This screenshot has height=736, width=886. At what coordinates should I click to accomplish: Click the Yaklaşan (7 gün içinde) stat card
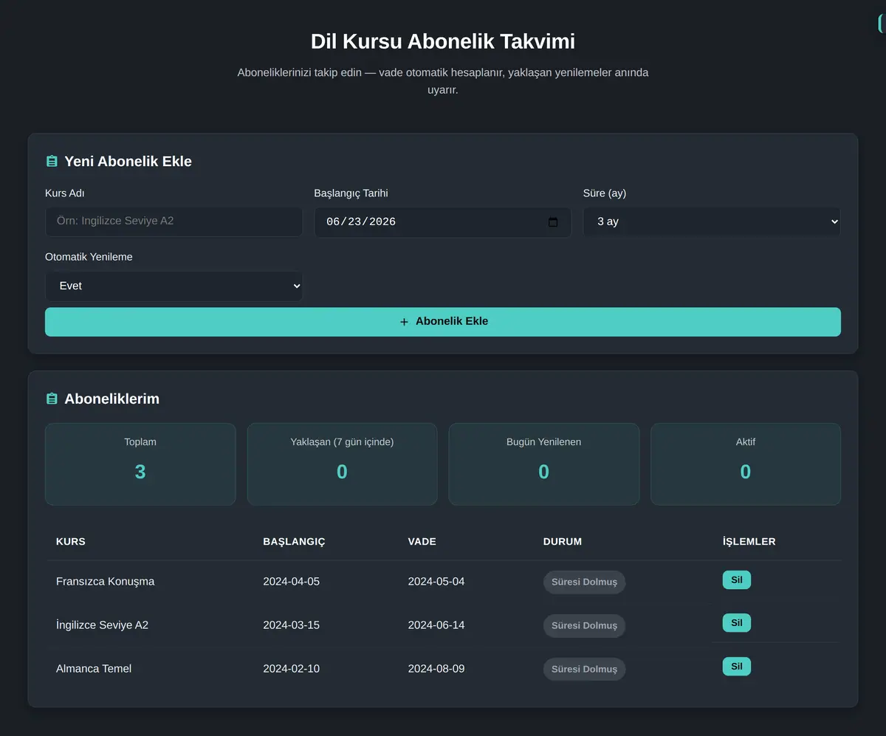pos(342,464)
